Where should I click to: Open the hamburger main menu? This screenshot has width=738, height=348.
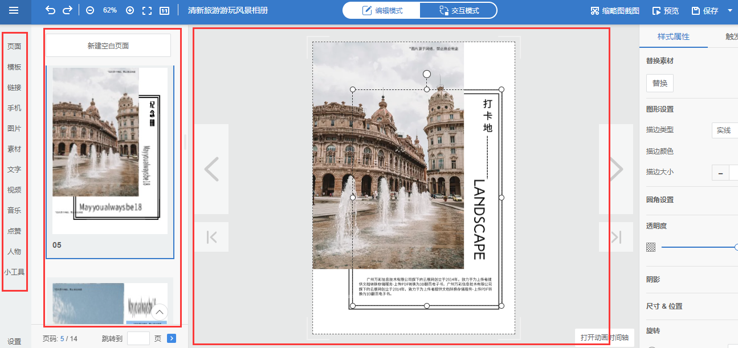click(x=14, y=10)
